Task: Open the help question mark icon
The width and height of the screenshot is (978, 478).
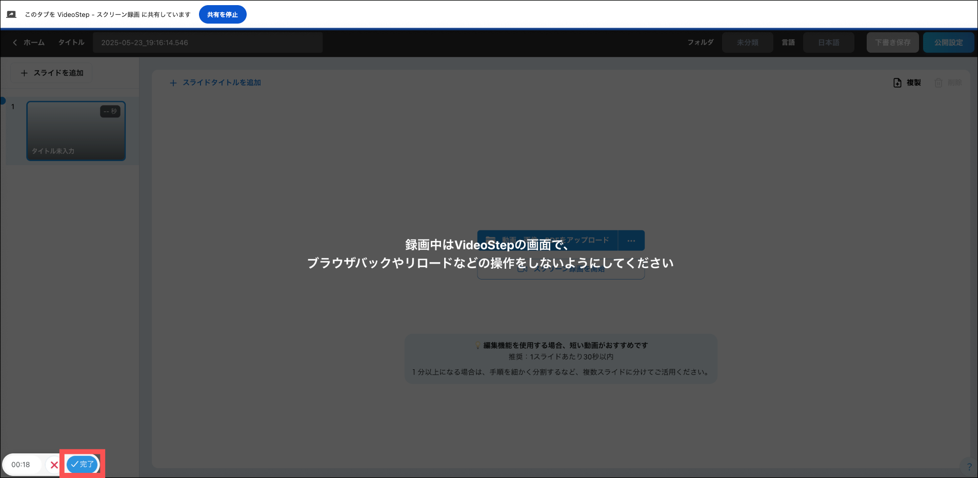Action: pos(969,467)
